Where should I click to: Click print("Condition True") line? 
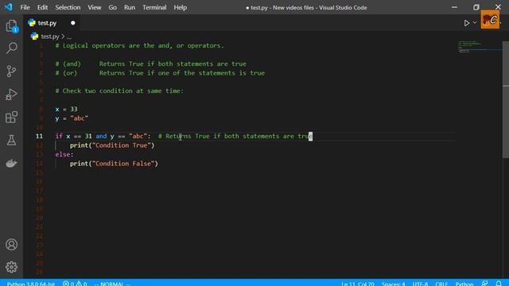(x=112, y=145)
